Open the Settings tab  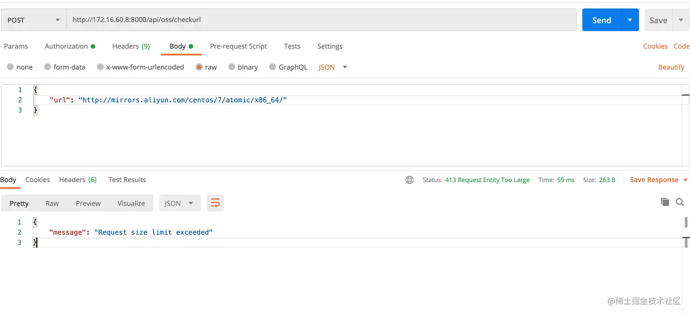click(330, 46)
